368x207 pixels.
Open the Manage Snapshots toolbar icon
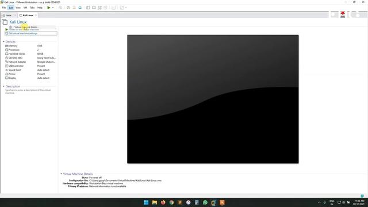[80, 7]
